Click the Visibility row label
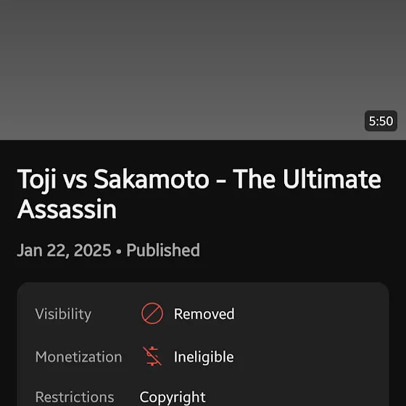Screen dimensions: 406x406 point(63,314)
